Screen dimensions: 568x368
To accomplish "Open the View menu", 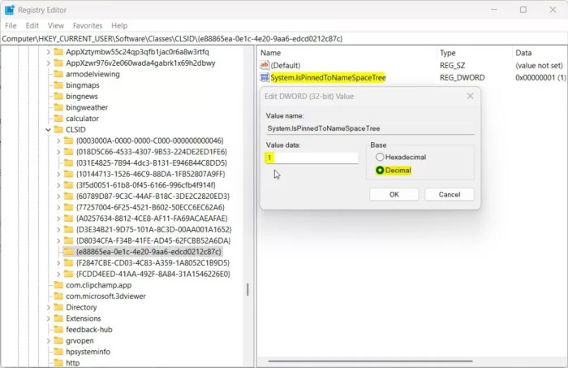I will (56, 26).
